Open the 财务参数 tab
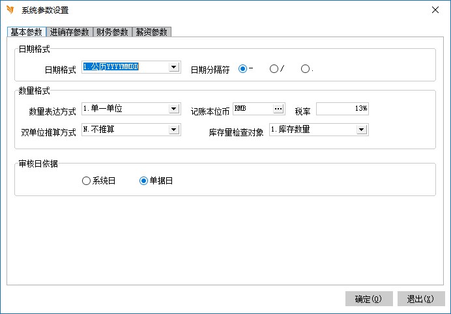 point(112,32)
